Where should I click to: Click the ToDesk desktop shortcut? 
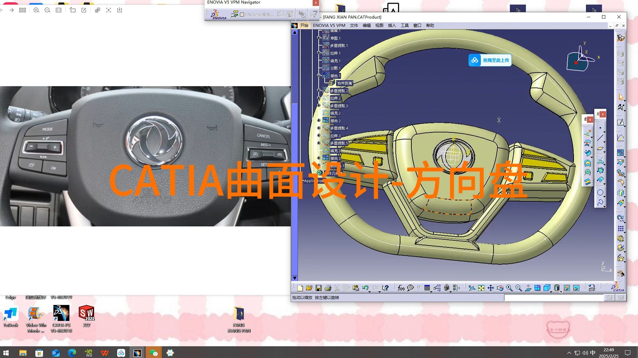[x=11, y=317]
